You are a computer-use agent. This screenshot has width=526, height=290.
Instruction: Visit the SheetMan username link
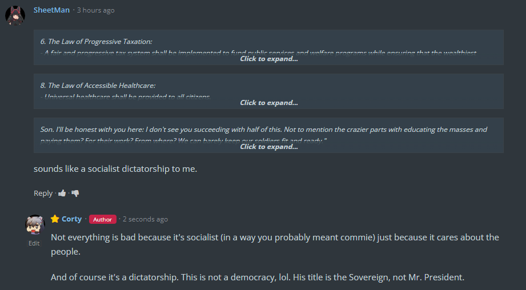[51, 10]
